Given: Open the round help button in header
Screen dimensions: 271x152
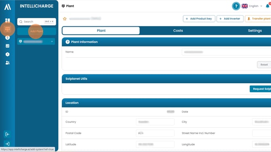Looking at the screenshot, I should (x=236, y=6).
